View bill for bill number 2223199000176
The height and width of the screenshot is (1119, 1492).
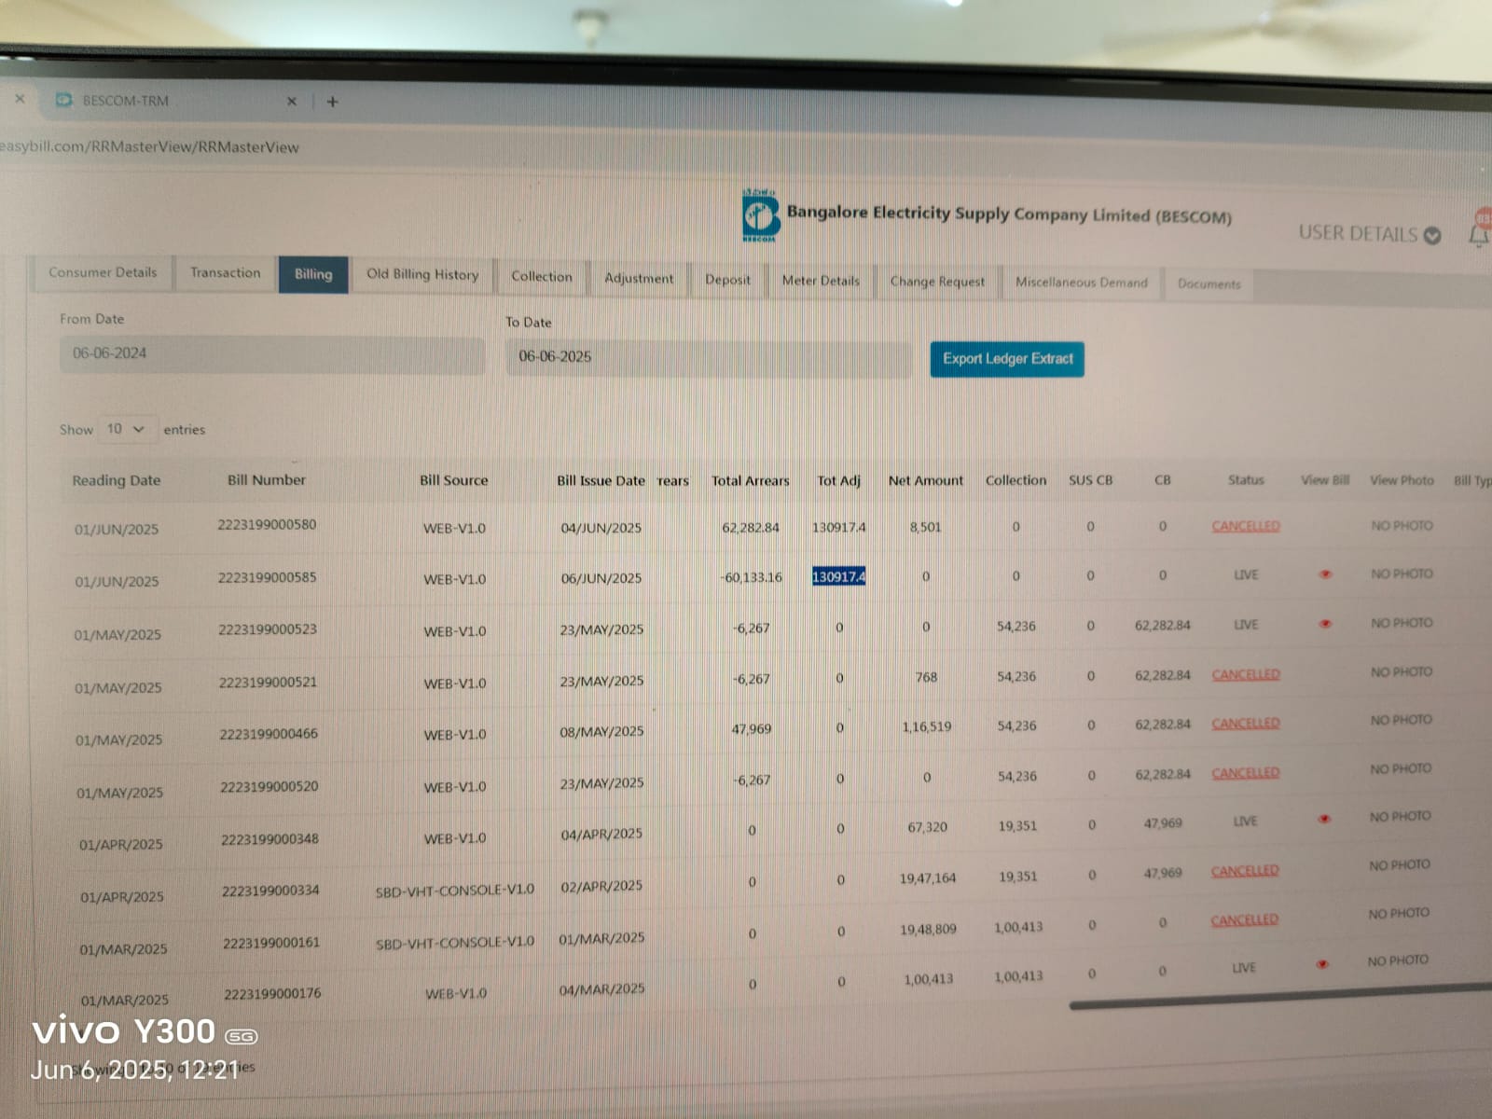click(x=1321, y=964)
